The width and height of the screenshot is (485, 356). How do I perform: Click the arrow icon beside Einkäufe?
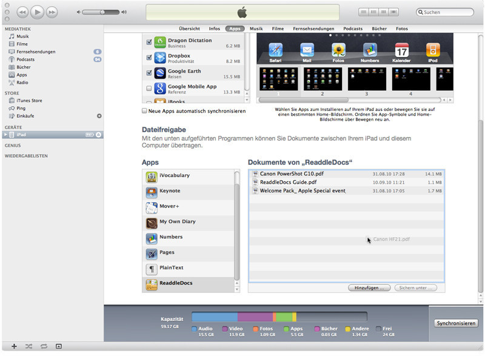pos(99,116)
